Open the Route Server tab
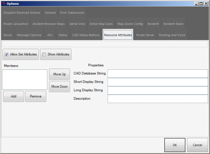 145,35
